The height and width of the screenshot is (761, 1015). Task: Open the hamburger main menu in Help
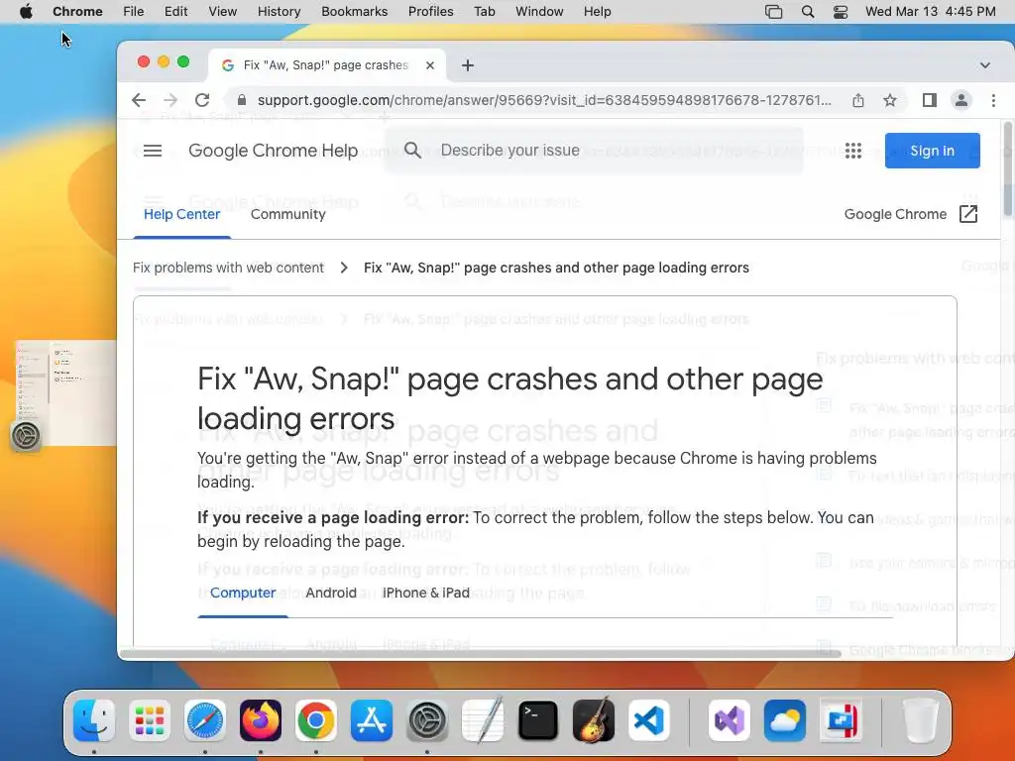coord(153,151)
